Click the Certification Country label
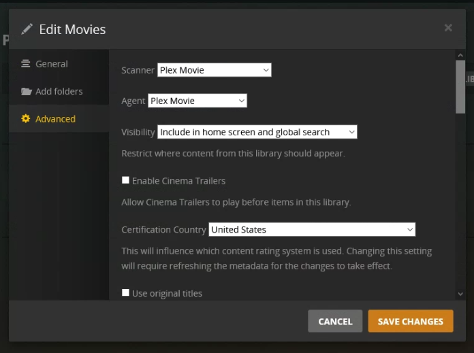The image size is (474, 353). point(163,230)
